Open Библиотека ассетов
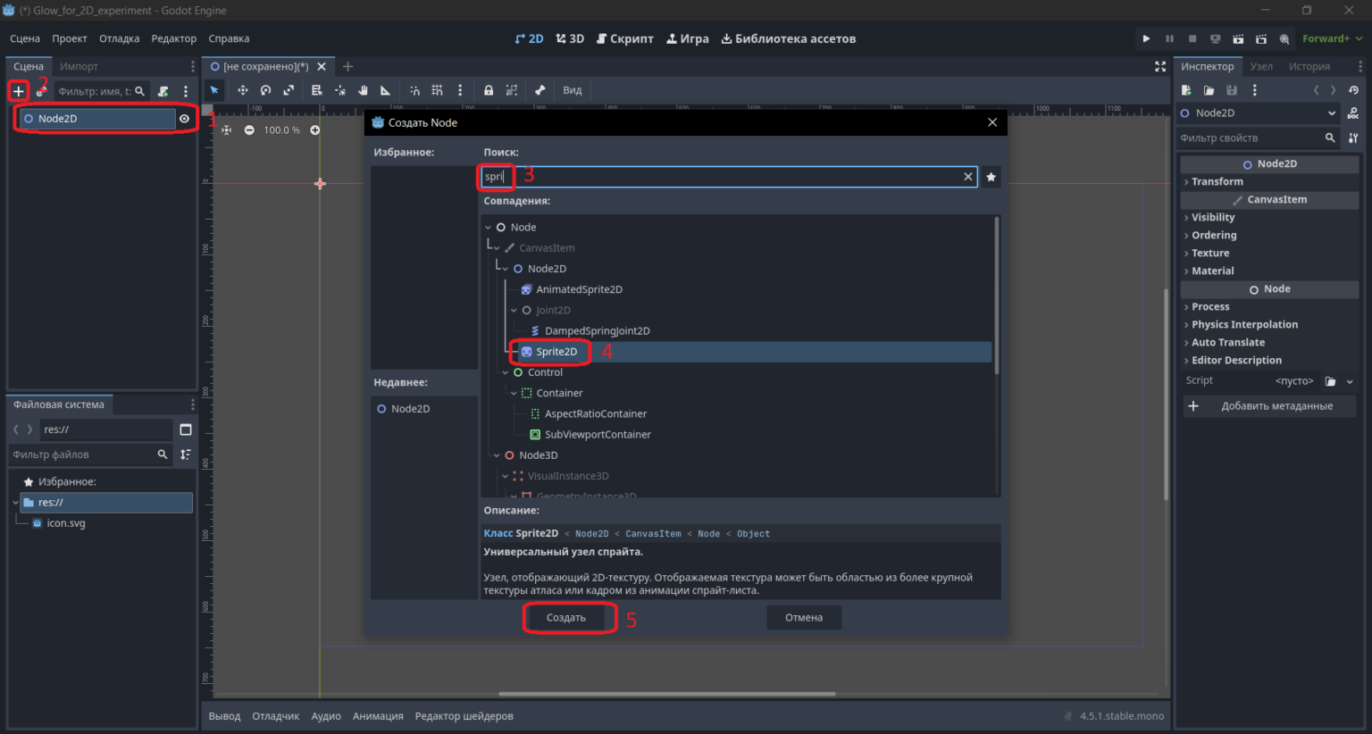 (x=789, y=38)
